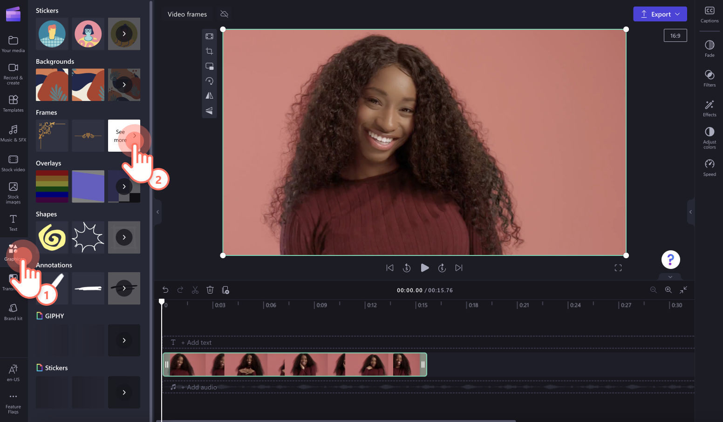Open See more in the Frames section
This screenshot has height=422, width=723.
coord(124,135)
